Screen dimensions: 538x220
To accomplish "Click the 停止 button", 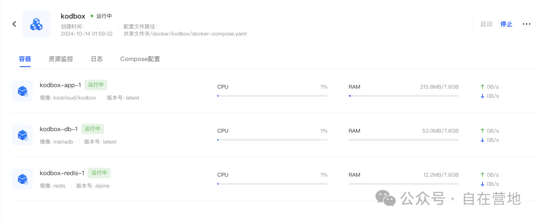I will tap(506, 24).
